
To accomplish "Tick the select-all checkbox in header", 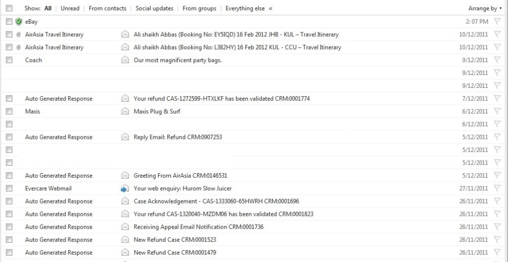I will (9, 8).
